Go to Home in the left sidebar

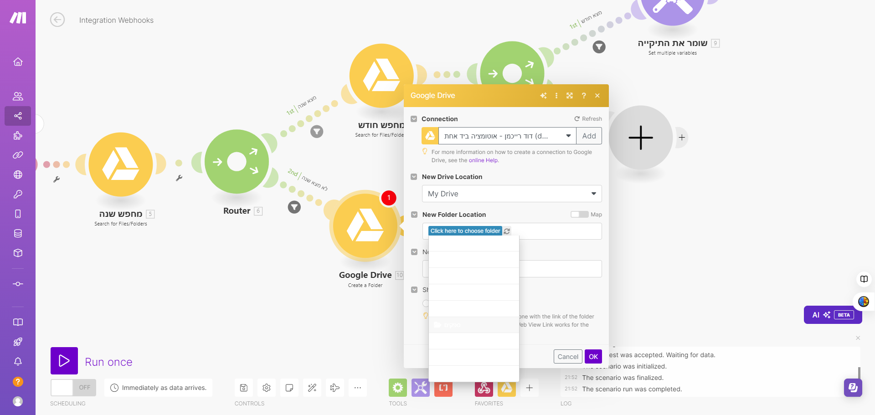click(18, 61)
